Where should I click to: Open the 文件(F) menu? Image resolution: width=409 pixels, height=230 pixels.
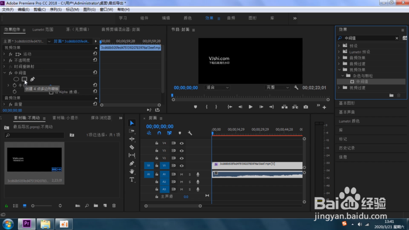pyautogui.click(x=8, y=9)
